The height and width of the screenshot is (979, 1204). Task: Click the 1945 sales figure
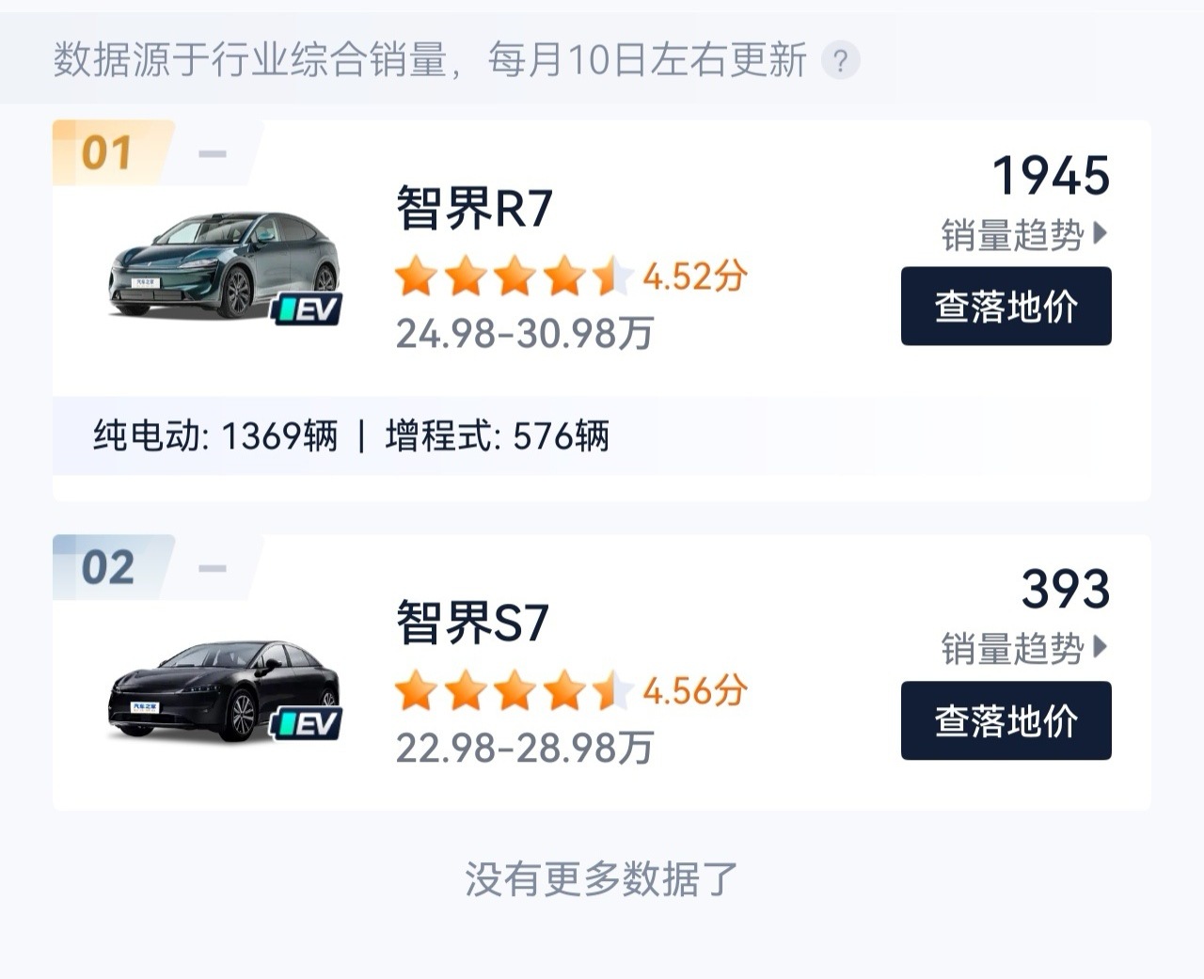coord(1051,176)
